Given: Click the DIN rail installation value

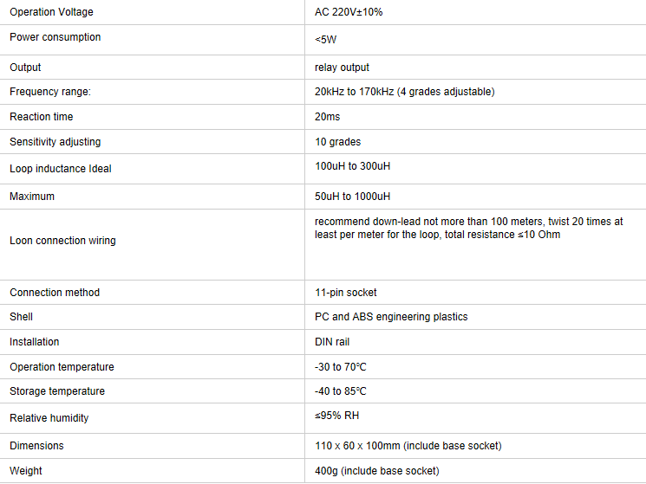Looking at the screenshot, I should click(332, 342).
